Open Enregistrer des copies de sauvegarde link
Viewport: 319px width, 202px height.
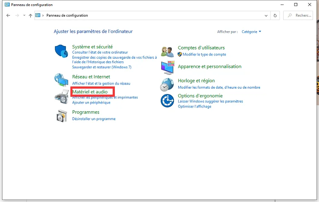click(x=114, y=60)
